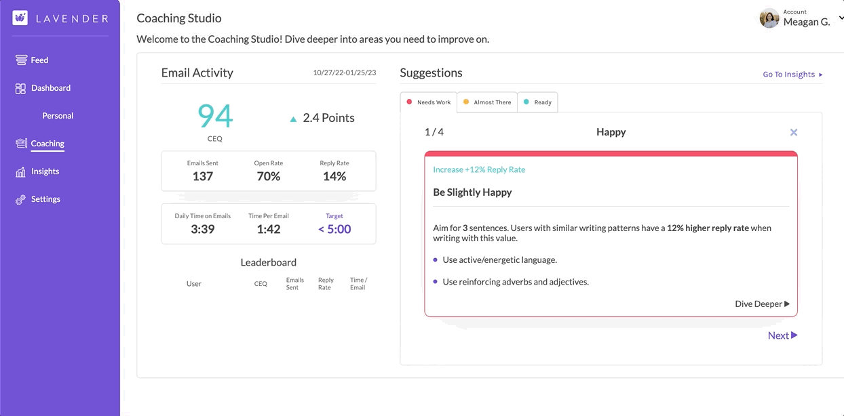Open the next suggestion with Next arrow
The image size is (844, 416).
(x=782, y=335)
